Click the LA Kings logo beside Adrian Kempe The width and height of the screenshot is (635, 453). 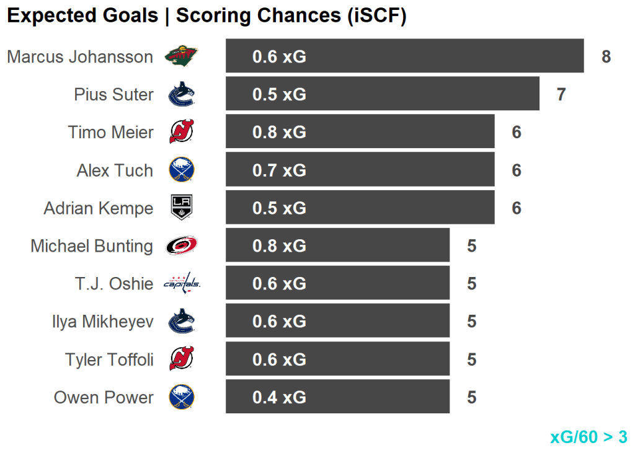click(181, 208)
